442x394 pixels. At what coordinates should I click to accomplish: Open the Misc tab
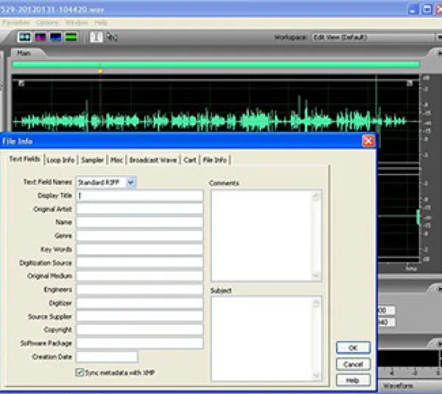(x=116, y=160)
